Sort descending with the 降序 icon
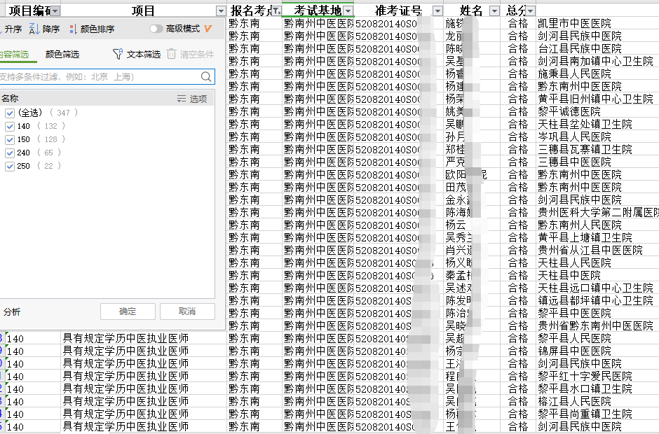This screenshot has height=434, width=659. click(35, 29)
